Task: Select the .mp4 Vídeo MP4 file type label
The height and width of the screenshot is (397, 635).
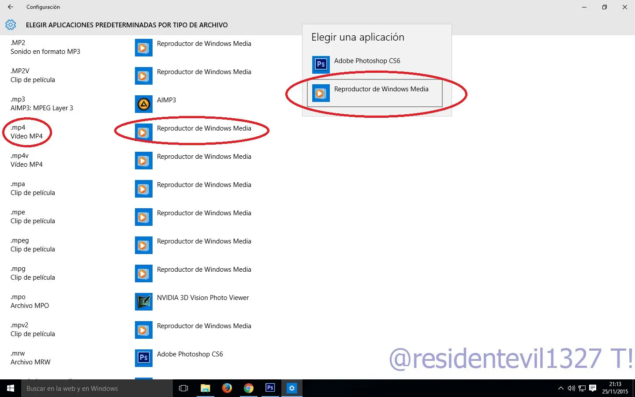Action: point(26,132)
